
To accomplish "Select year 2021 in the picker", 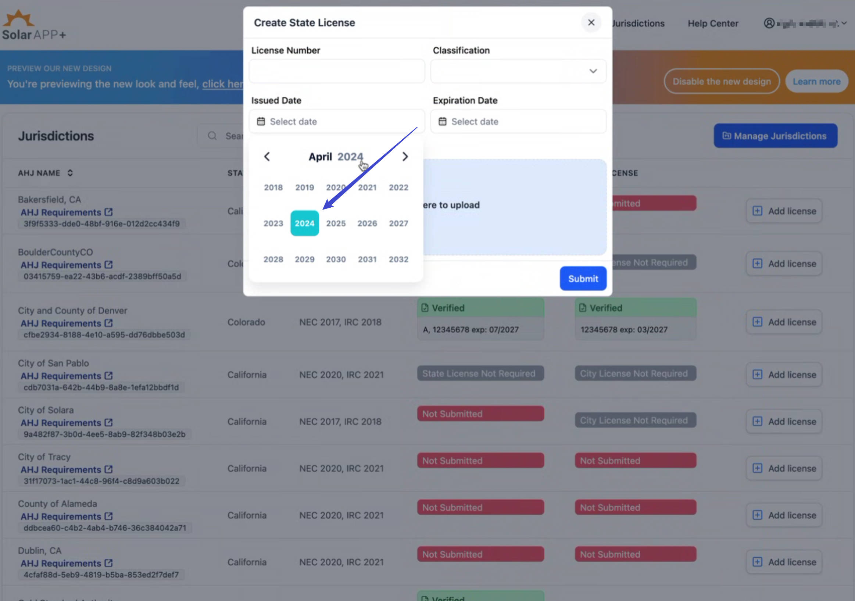I will (x=367, y=188).
